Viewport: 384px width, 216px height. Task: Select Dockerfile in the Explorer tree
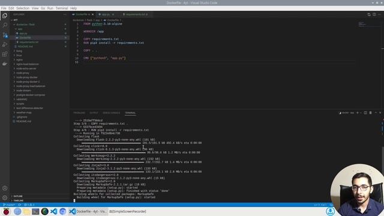39,38
